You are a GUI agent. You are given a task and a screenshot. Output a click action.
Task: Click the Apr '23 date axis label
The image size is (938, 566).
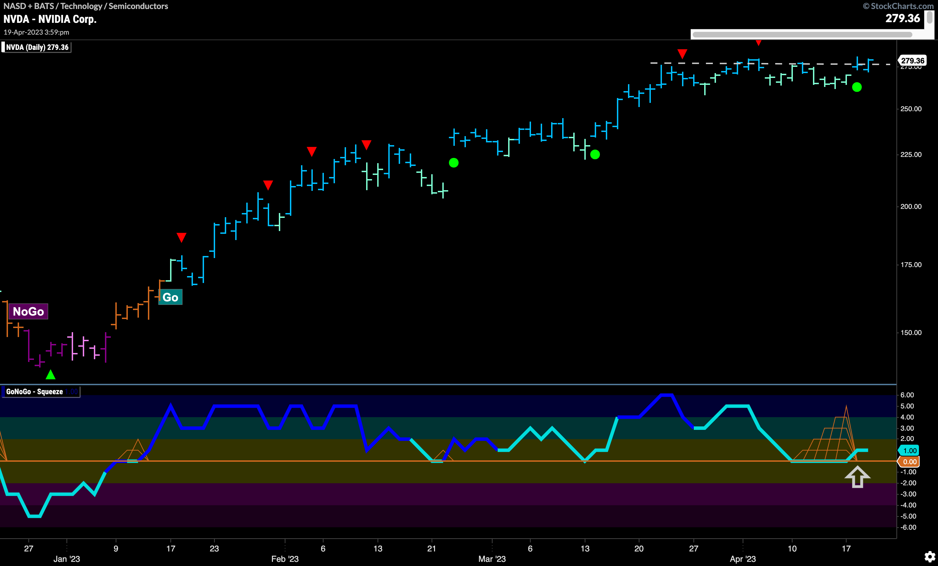tap(743, 559)
